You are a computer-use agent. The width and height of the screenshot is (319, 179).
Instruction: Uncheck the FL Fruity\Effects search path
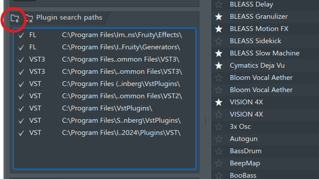(x=21, y=35)
